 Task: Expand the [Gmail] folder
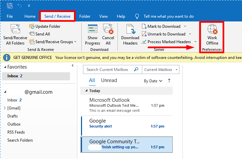coord(5,108)
